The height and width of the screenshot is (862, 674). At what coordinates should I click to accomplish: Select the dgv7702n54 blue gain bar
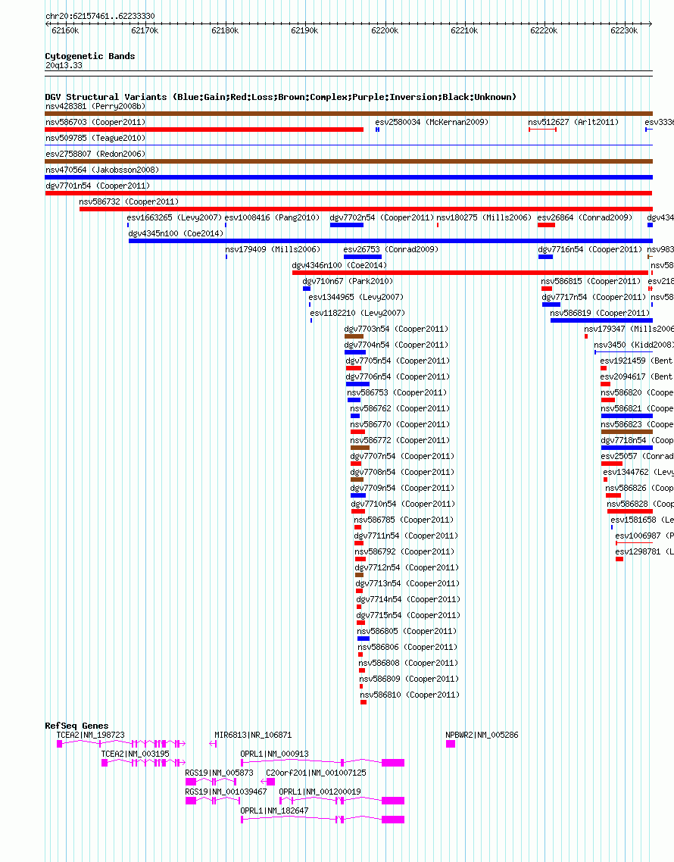click(x=346, y=225)
